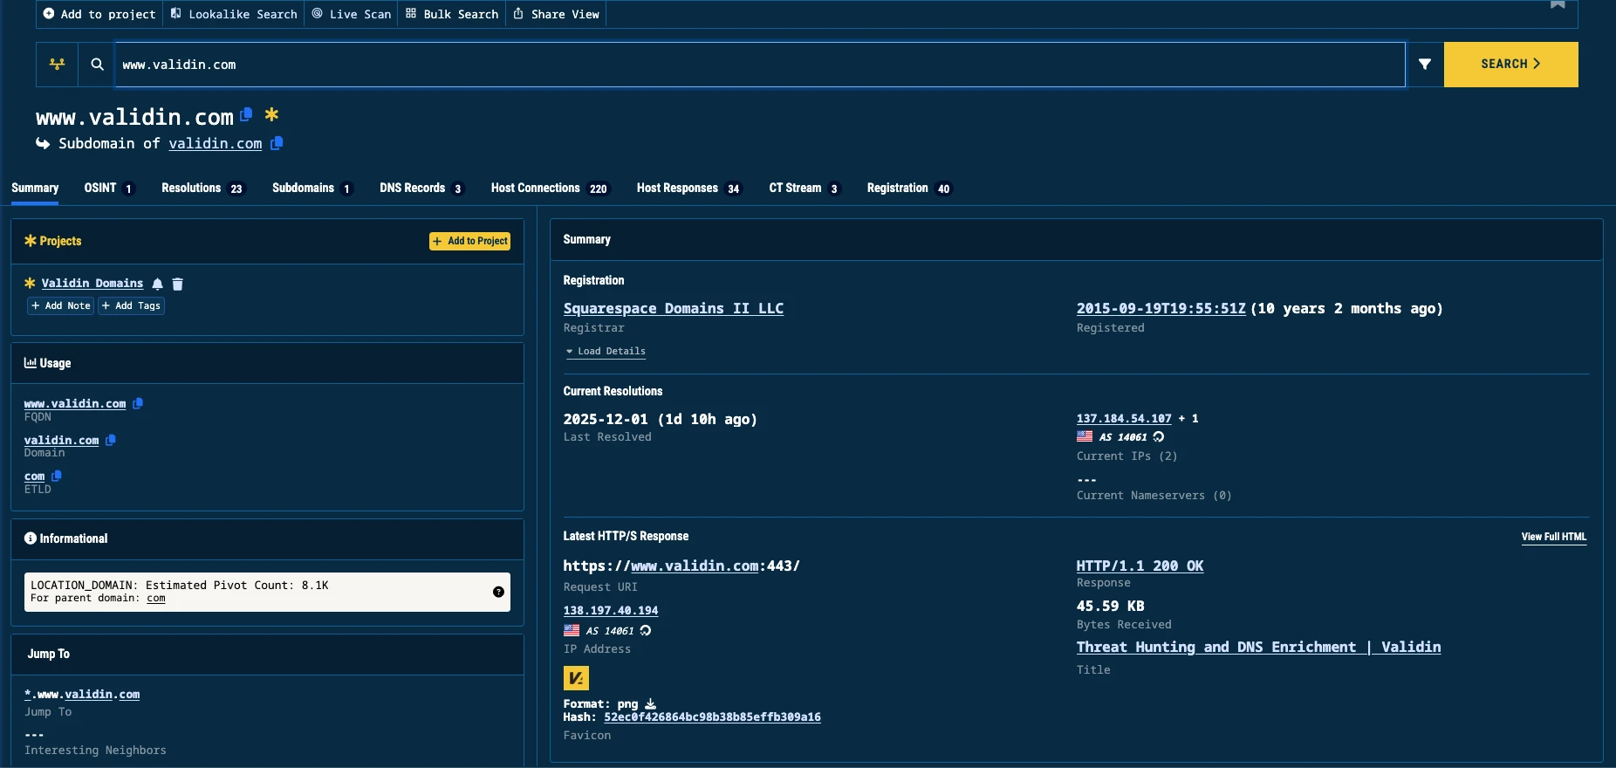Open Threat Hunting and DNS Enrichment title link

[1258, 647]
